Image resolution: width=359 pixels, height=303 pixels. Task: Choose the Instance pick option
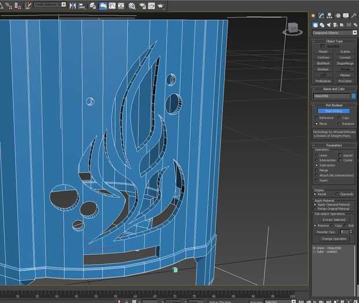tap(339, 123)
